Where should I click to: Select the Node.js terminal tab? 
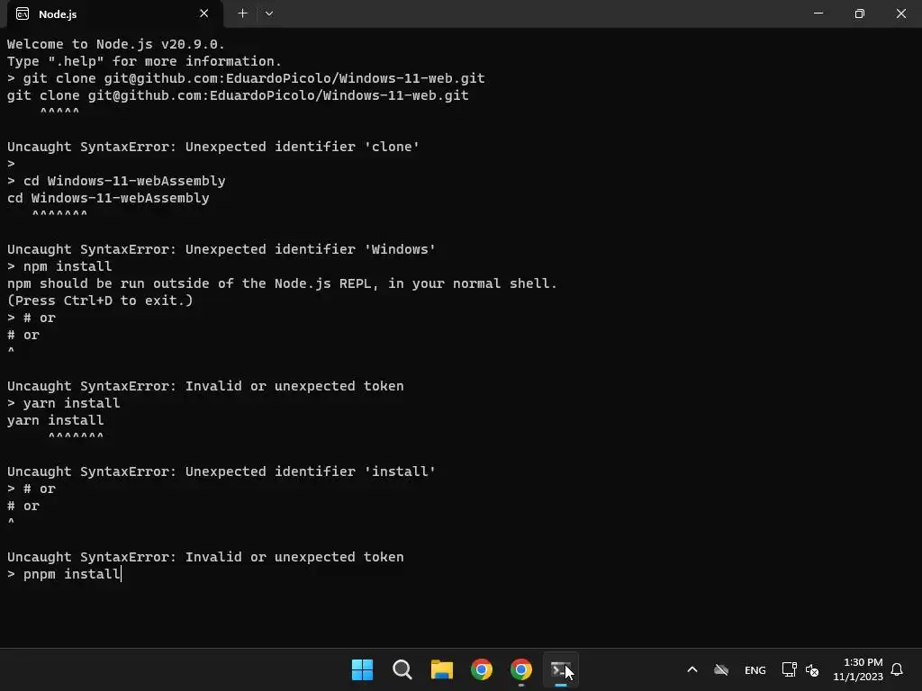tap(114, 13)
